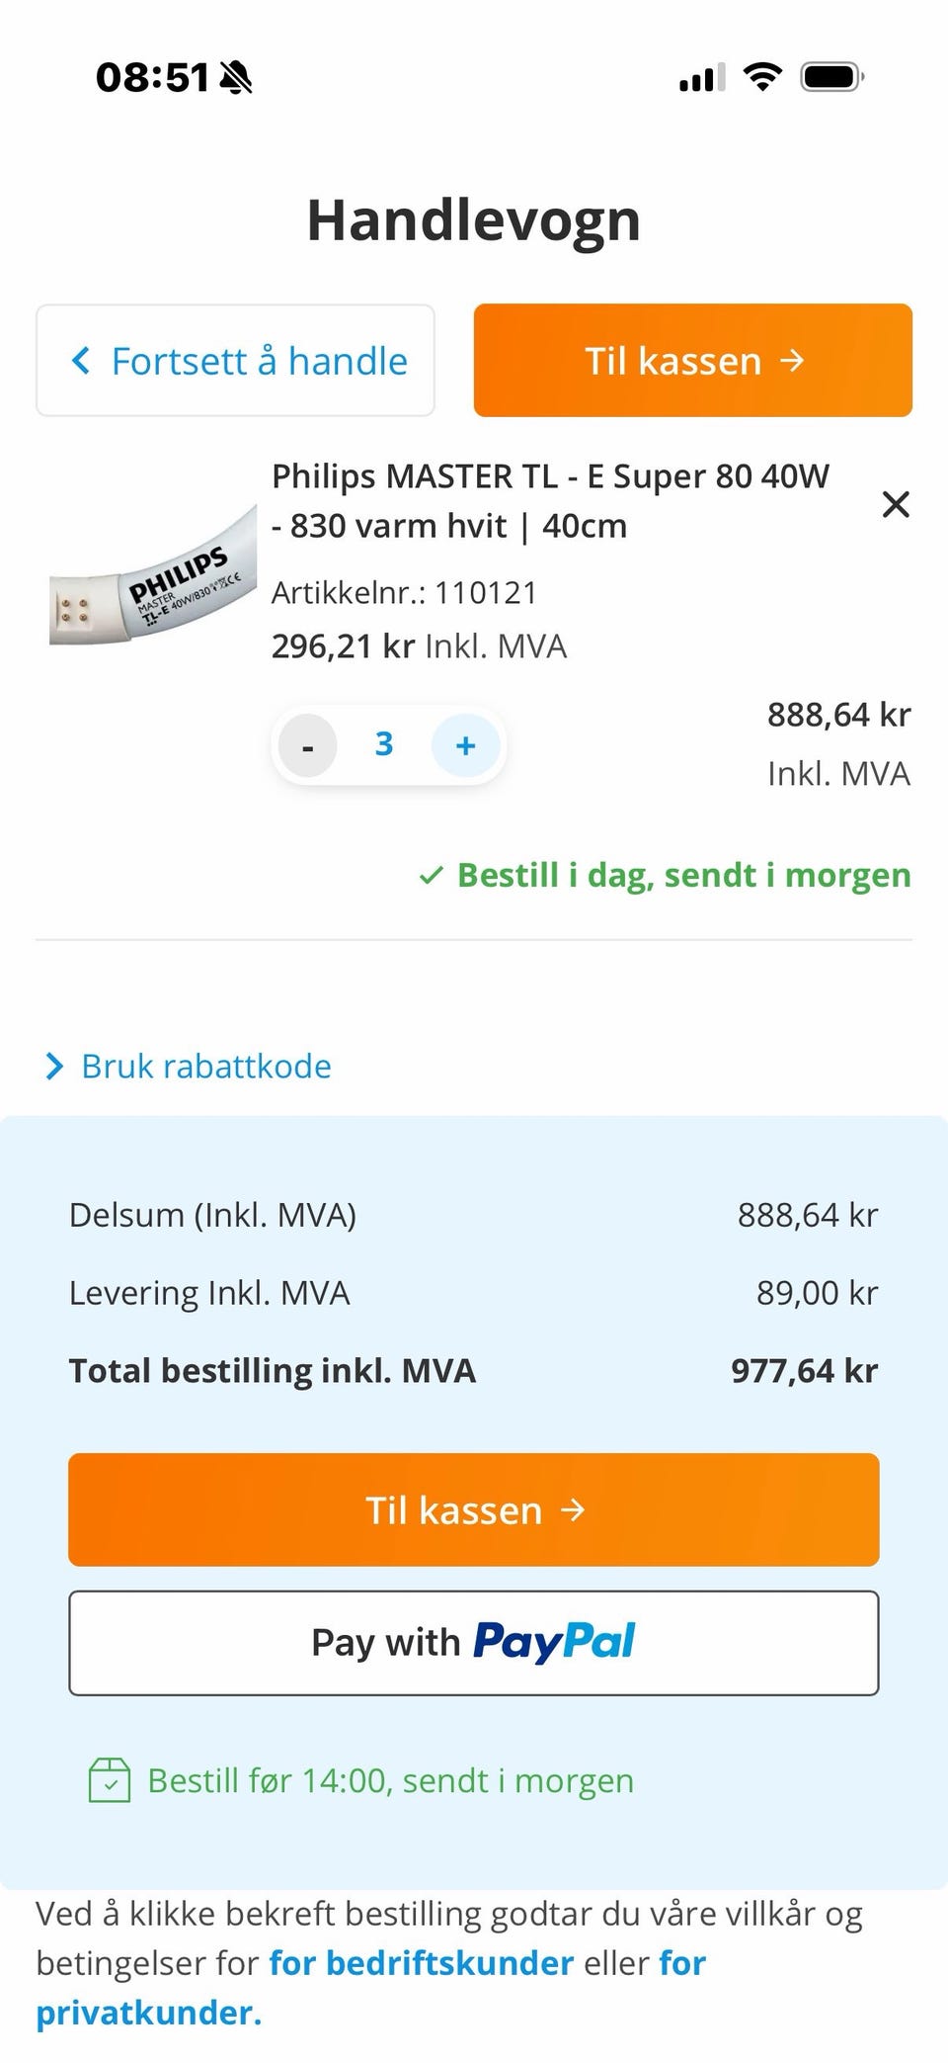Increase quantity with plus button

tap(466, 745)
